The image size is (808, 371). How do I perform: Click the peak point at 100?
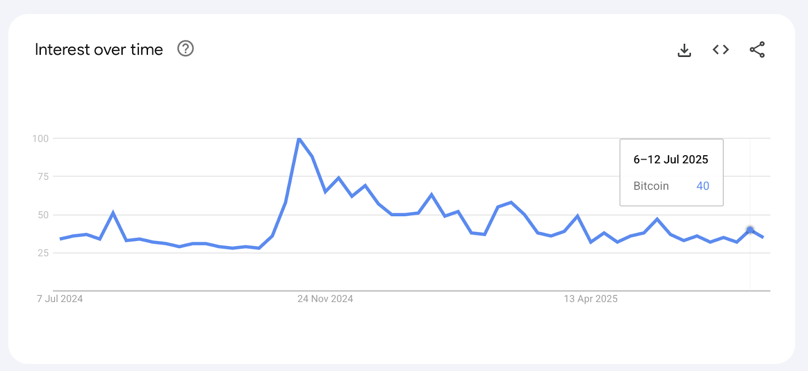(x=299, y=138)
